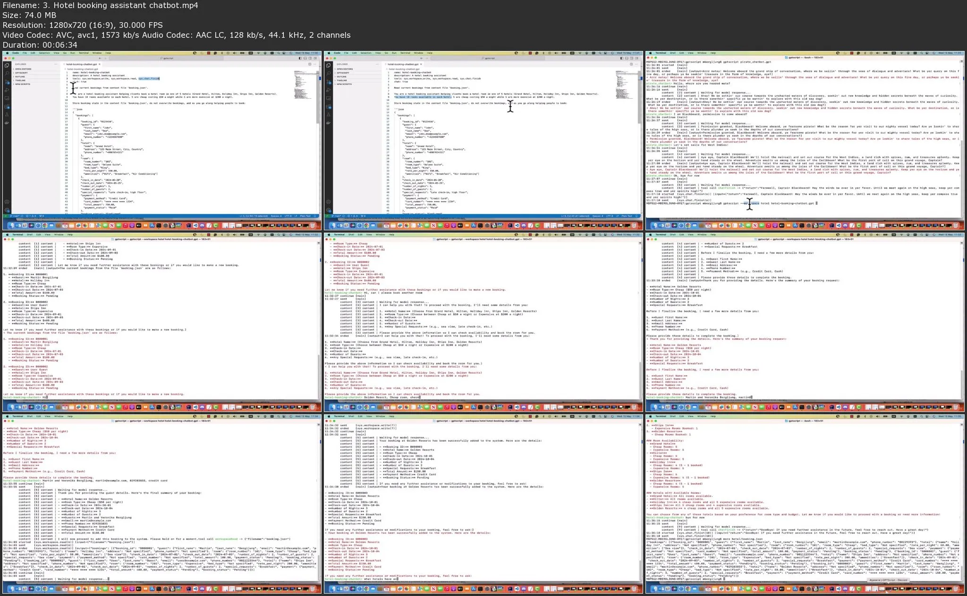Select the Video Codec and Audio Codec line
Image resolution: width=967 pixels, height=596 pixels.
177,35
